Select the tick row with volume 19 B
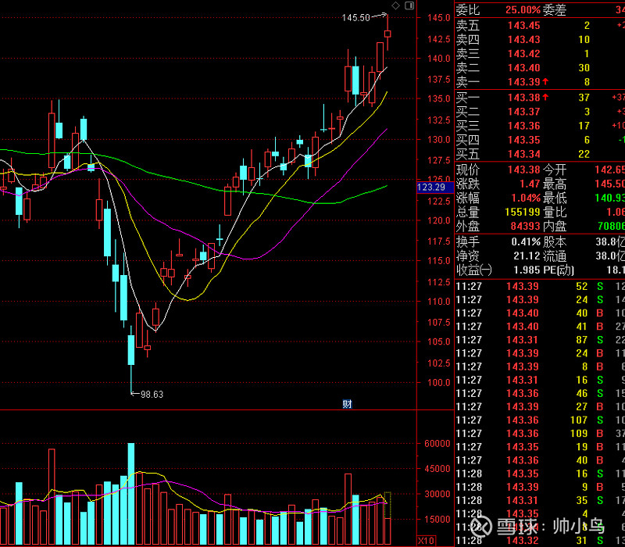Viewport: 625px width, 547px height. coord(540,447)
